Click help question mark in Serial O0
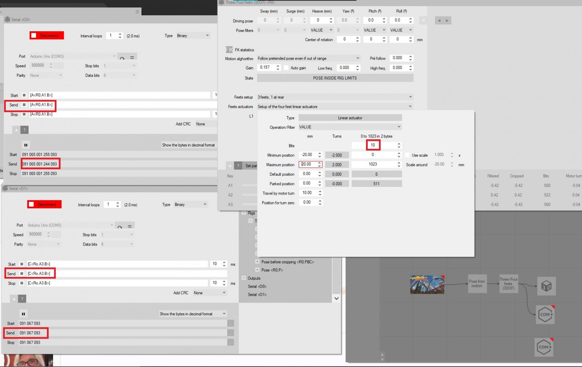The width and height of the screenshot is (582, 367). (x=24, y=130)
